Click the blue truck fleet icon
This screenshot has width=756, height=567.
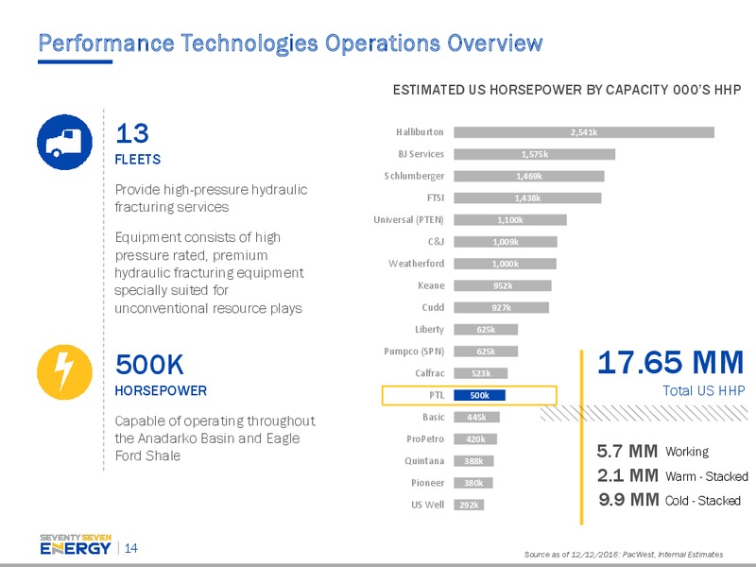(x=64, y=143)
